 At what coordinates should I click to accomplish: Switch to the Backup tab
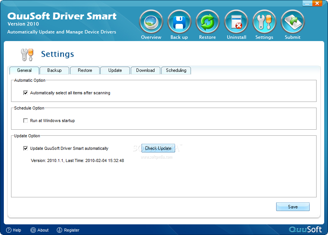tap(55, 70)
